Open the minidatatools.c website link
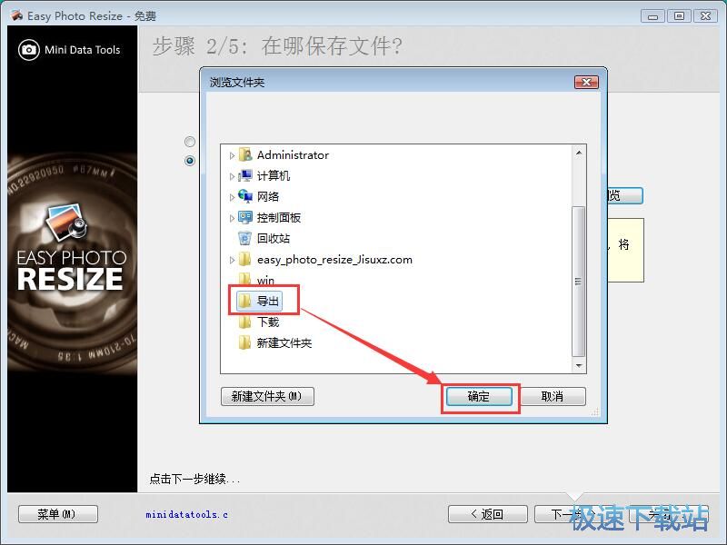The image size is (727, 545). coord(186,514)
